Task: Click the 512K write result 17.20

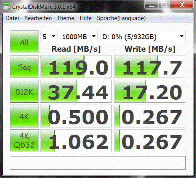Action: coord(150,91)
